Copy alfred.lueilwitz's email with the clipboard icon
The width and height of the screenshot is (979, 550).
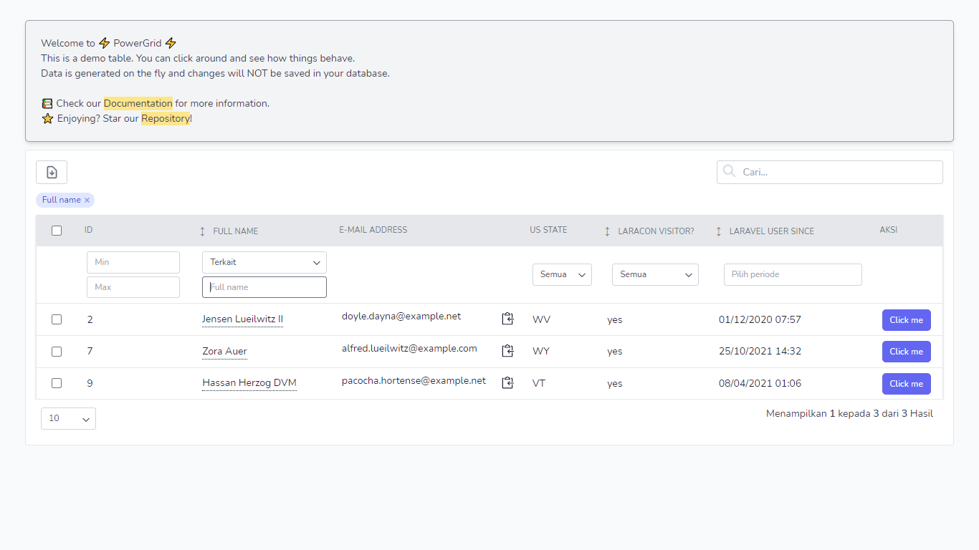click(507, 350)
